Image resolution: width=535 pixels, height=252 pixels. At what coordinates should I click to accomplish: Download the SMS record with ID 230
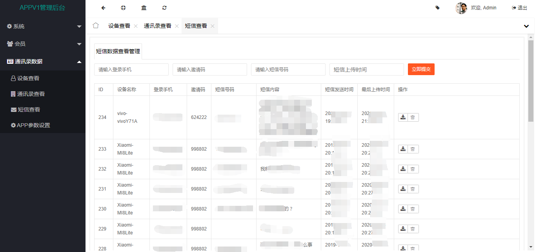coord(403,209)
